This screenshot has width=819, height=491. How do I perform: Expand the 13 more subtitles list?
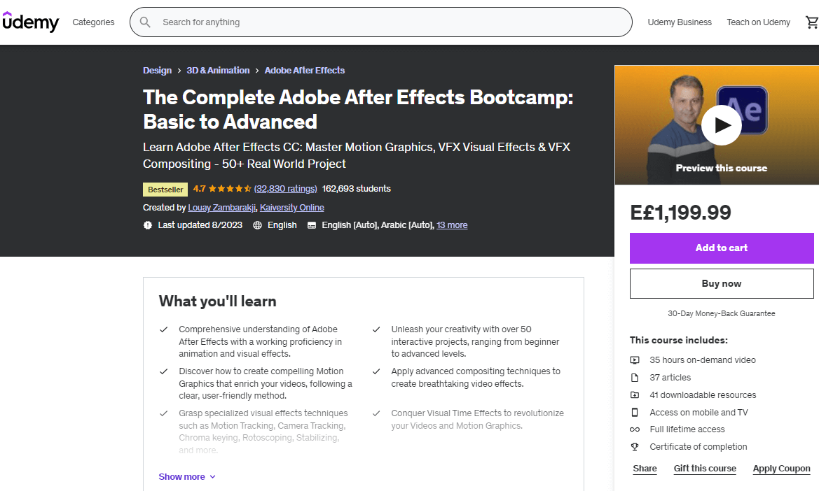[x=452, y=225]
